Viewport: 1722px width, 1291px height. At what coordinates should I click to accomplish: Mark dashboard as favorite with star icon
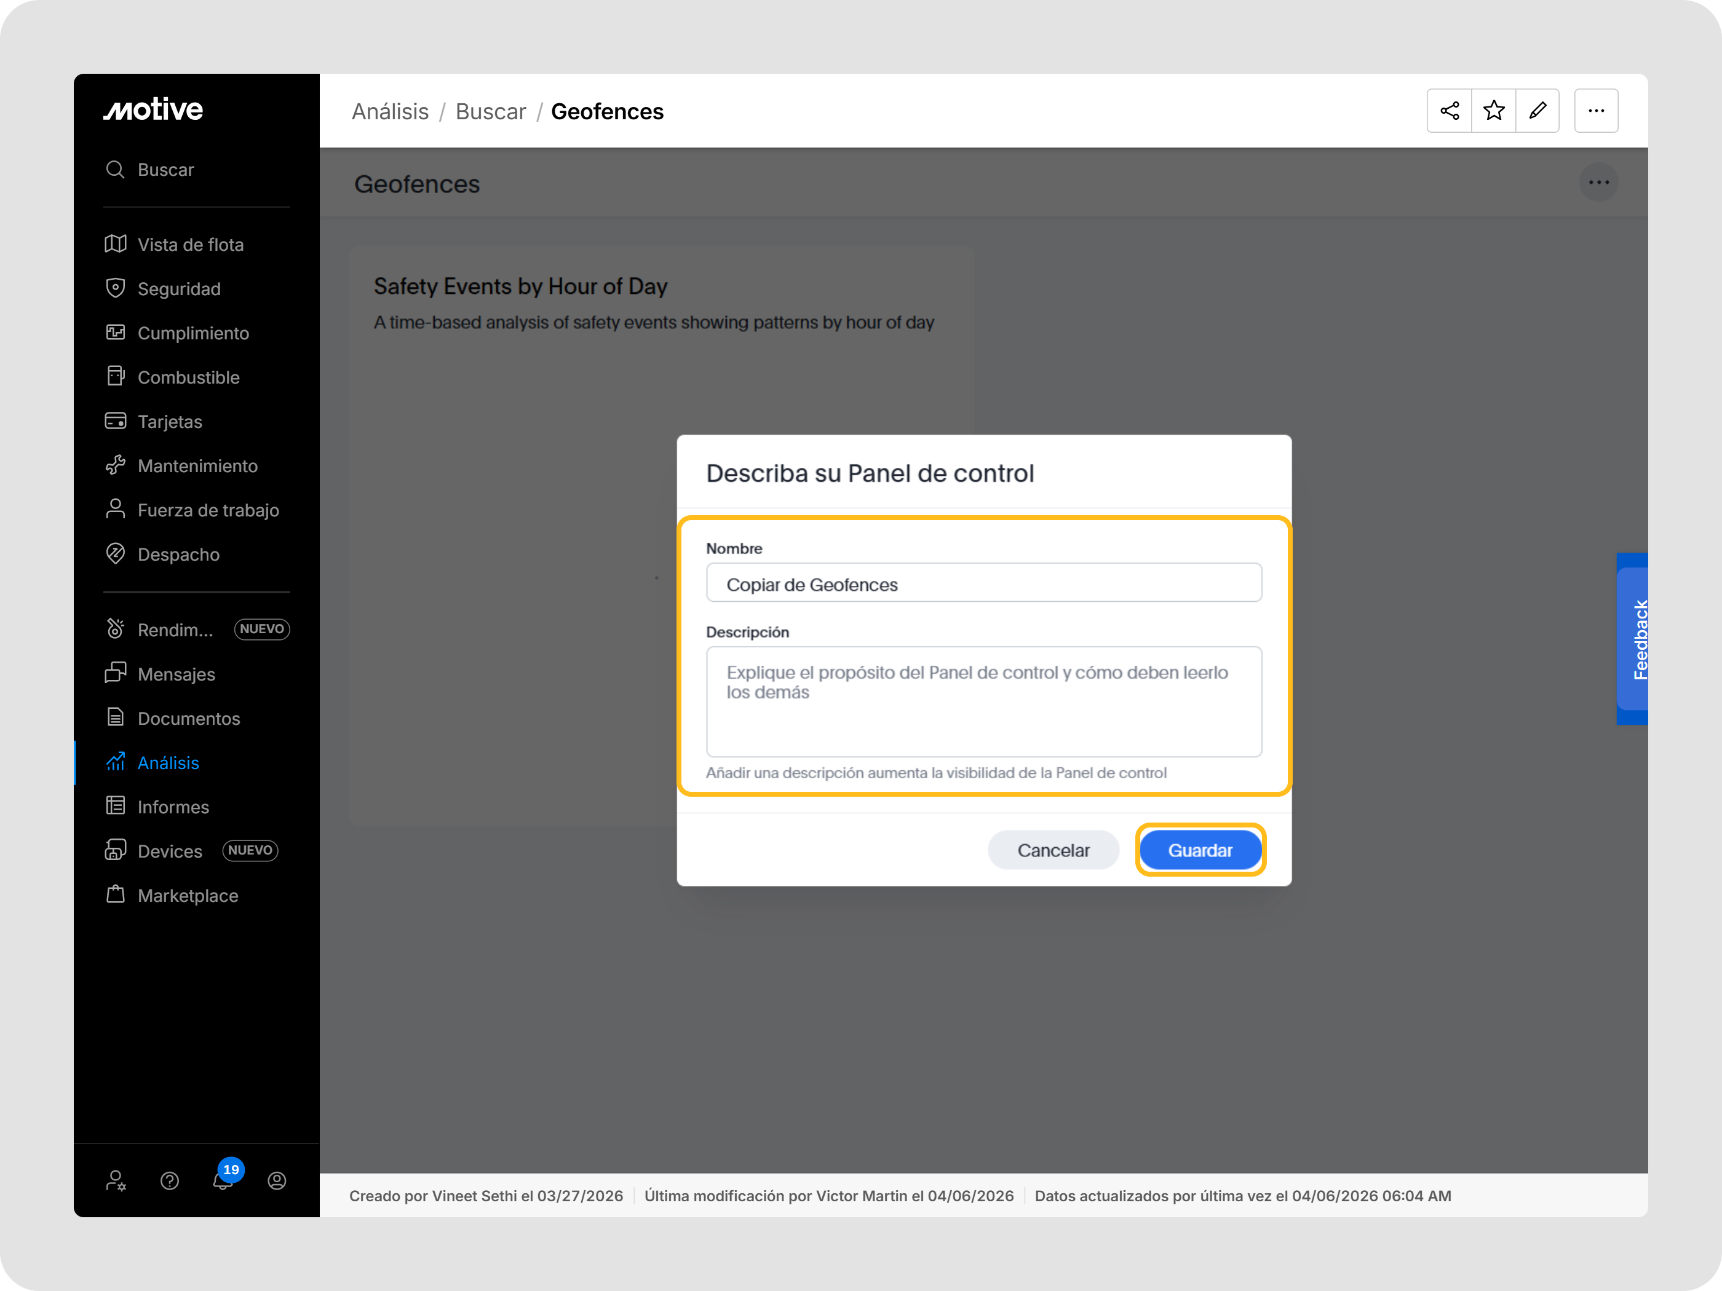(x=1493, y=111)
